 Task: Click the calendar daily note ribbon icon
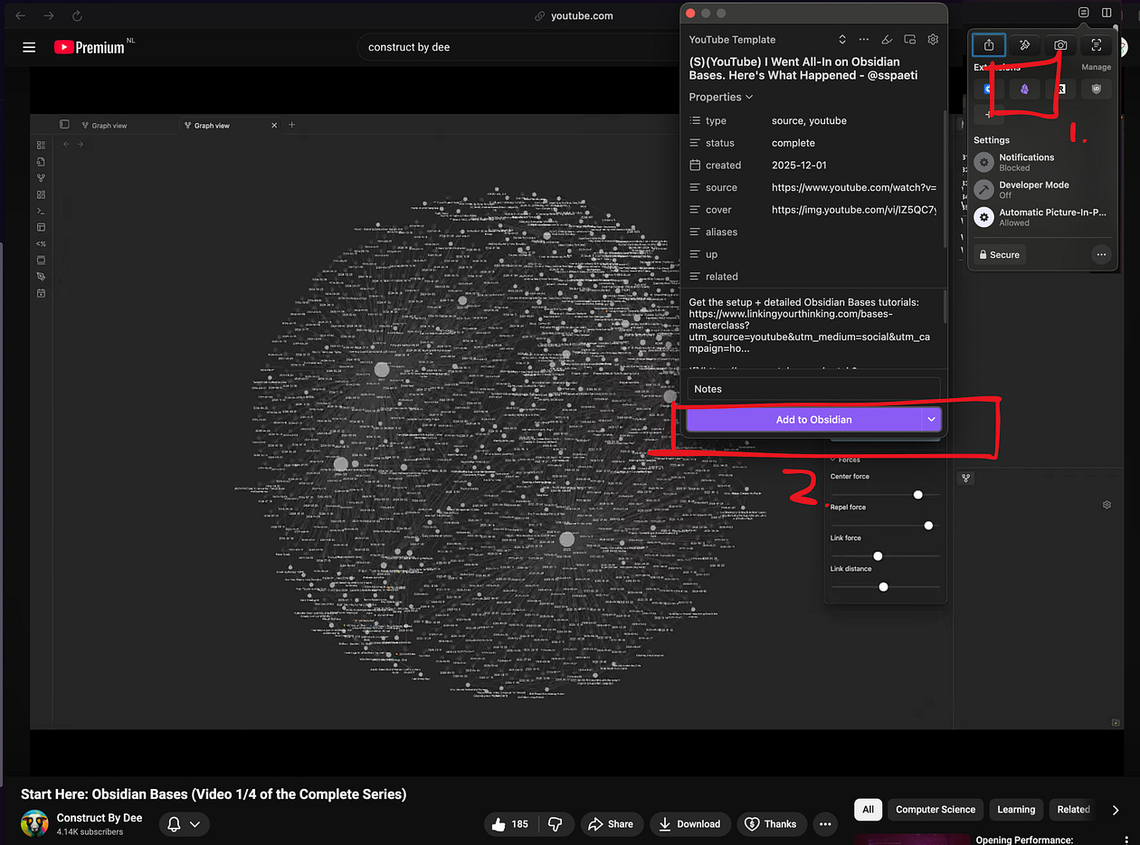coord(41,293)
